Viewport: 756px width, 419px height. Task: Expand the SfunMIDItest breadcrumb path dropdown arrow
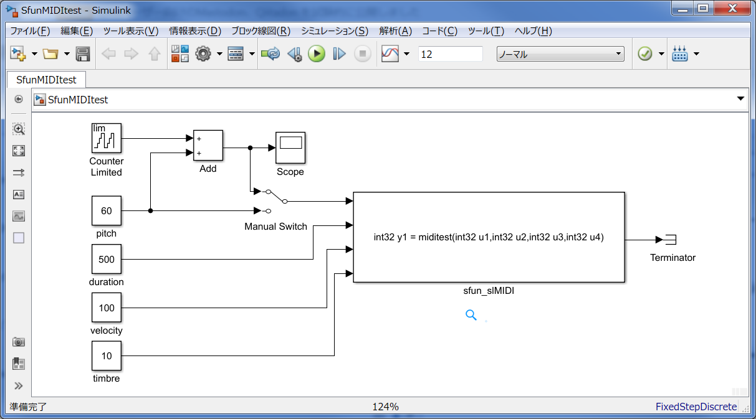[740, 99]
